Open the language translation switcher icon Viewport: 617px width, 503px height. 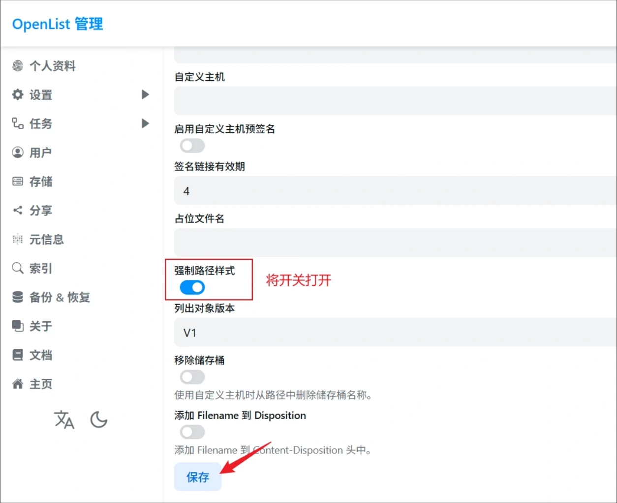[64, 420]
